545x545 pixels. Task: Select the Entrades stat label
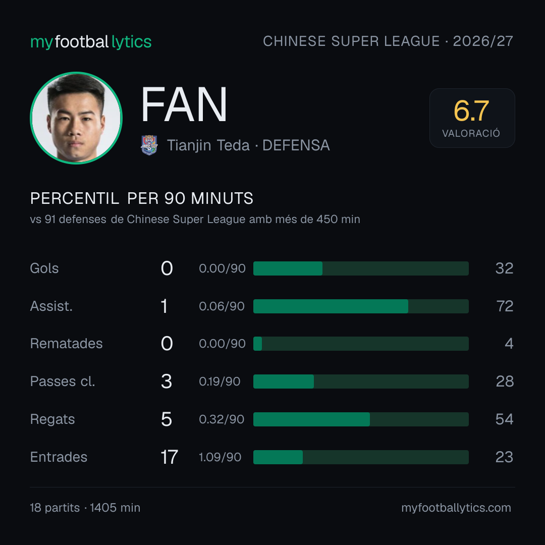59,457
